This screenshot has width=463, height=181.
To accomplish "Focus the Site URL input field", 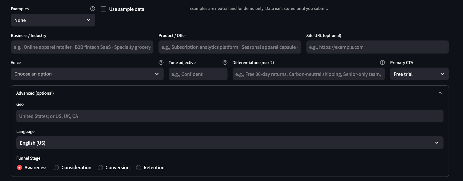I will click(378, 47).
